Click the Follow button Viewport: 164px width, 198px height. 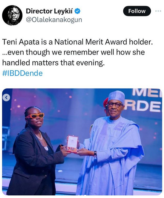[137, 11]
